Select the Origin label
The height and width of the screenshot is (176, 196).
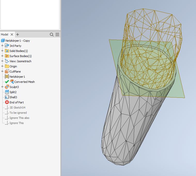pos(13,66)
